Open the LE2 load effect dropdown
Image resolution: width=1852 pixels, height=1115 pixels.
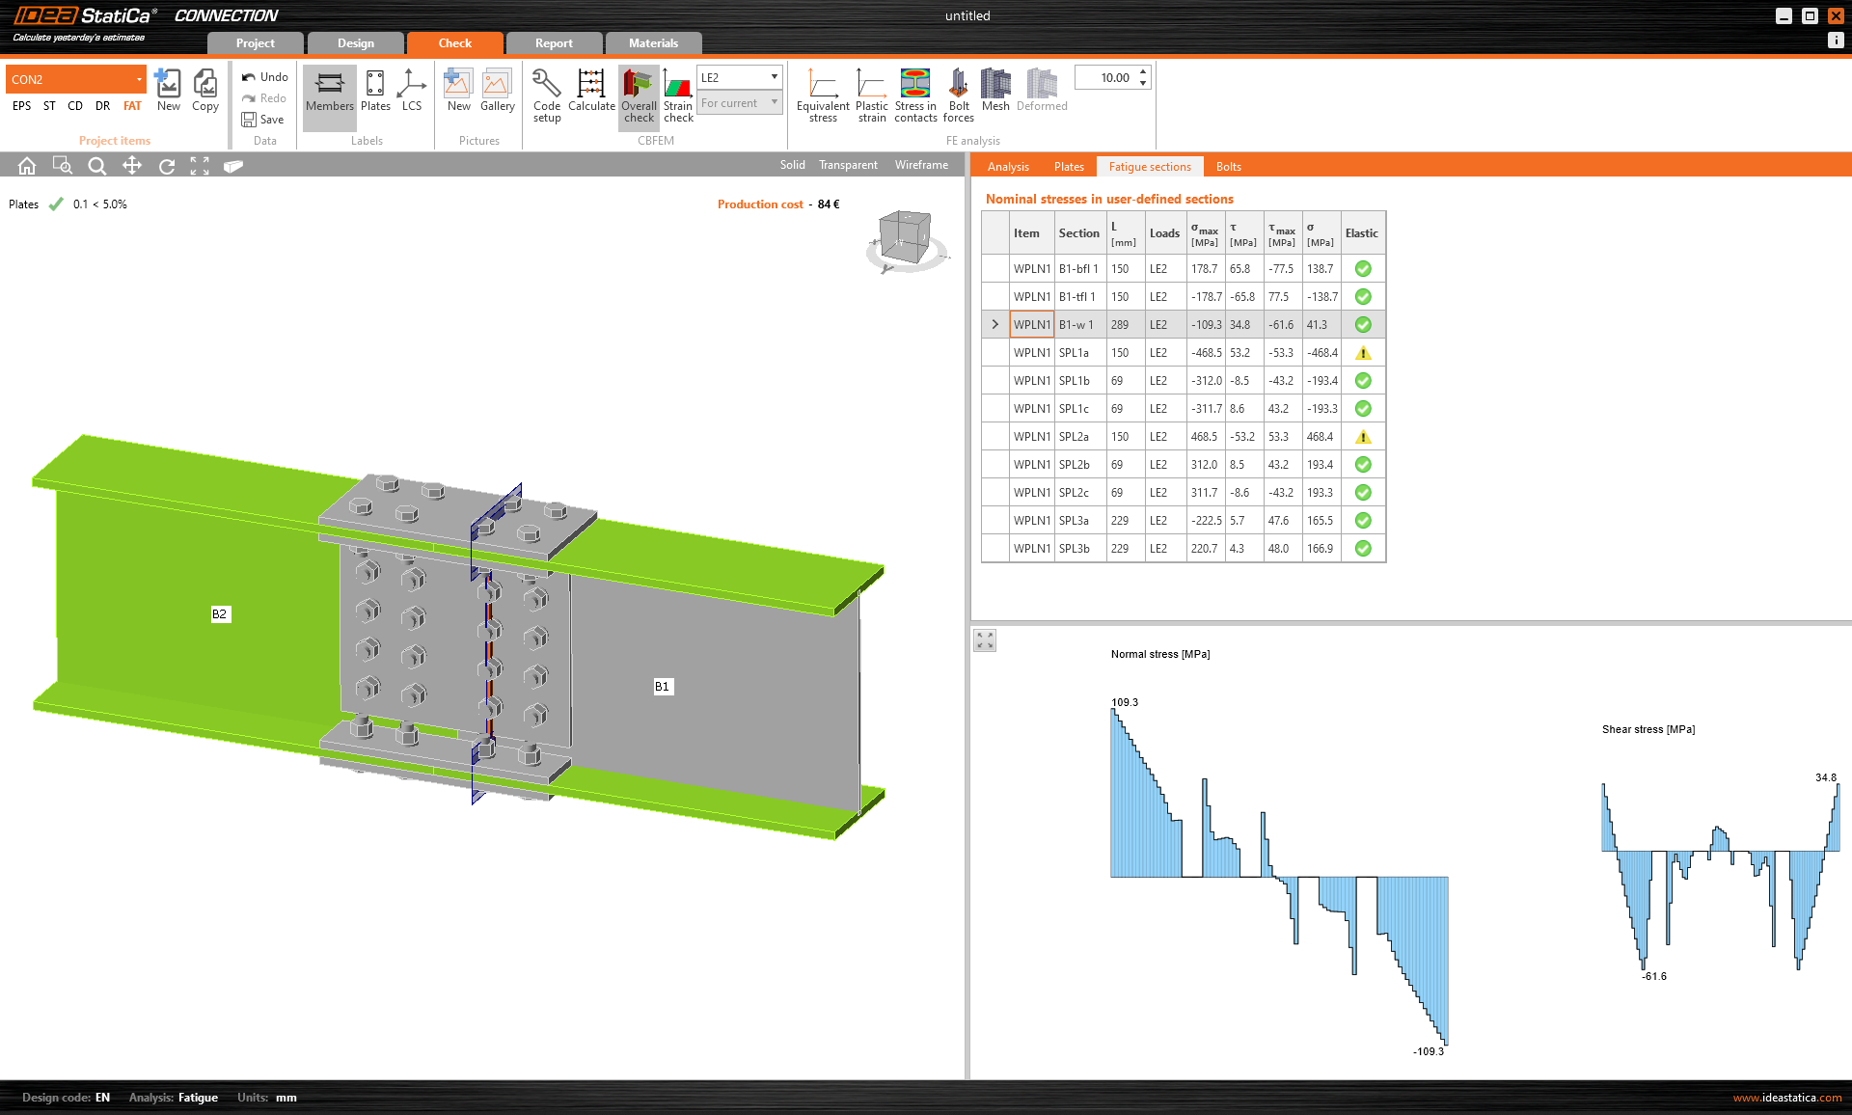(774, 77)
